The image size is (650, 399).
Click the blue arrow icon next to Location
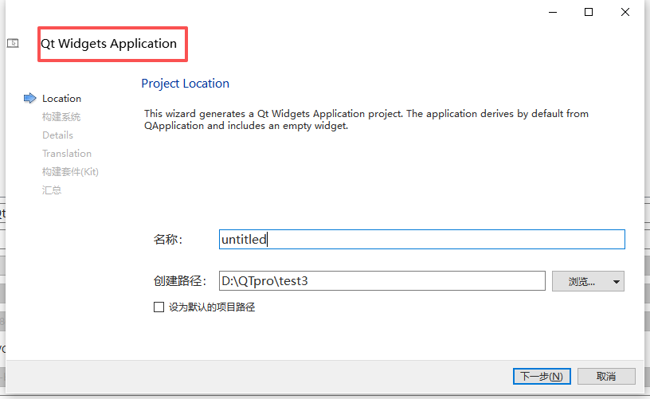(29, 98)
